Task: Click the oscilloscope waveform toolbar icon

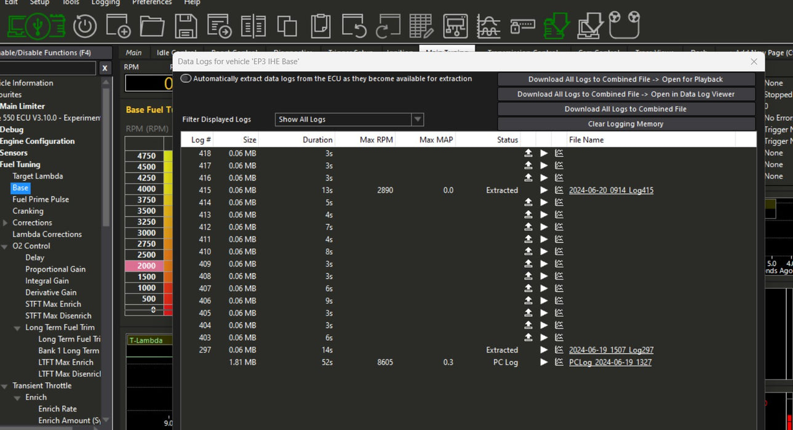Action: coord(488,26)
